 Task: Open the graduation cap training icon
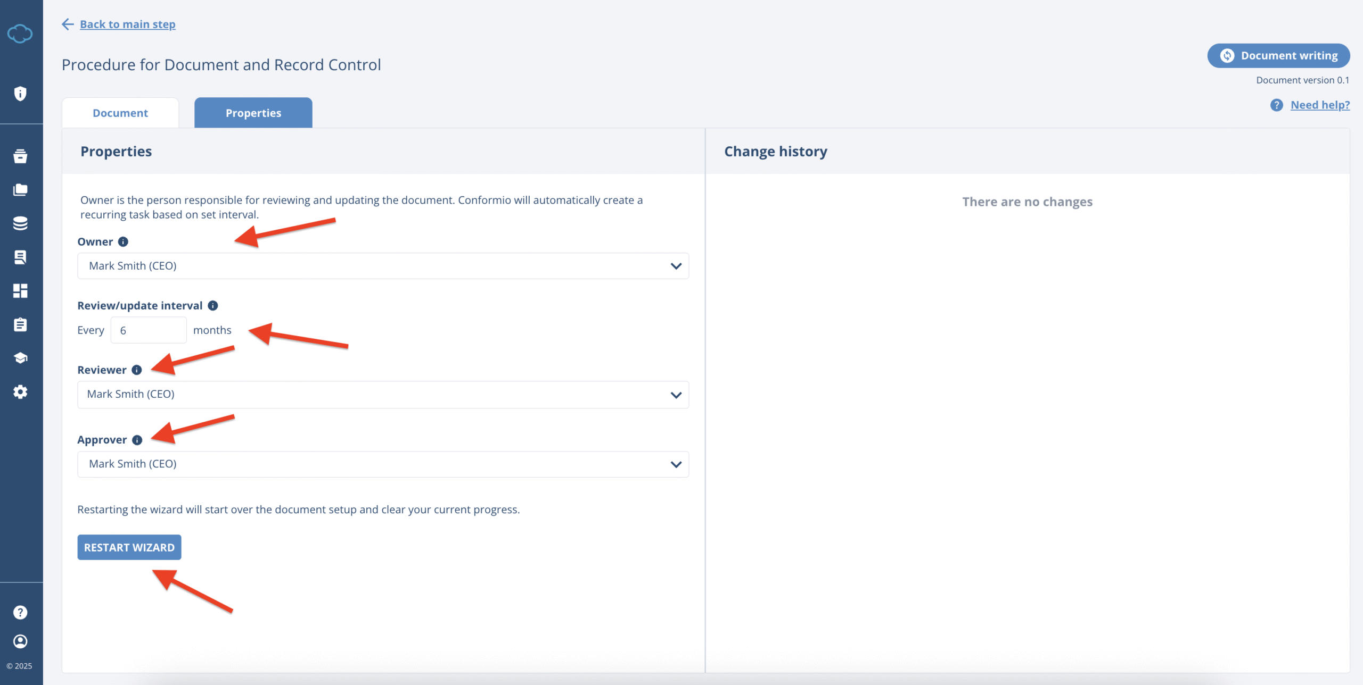click(x=20, y=358)
